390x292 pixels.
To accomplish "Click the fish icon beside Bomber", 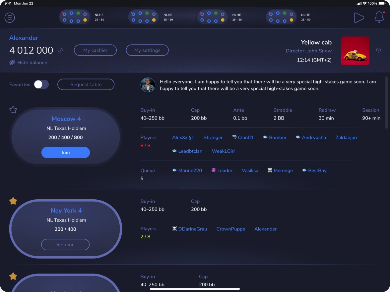I will click(265, 137).
